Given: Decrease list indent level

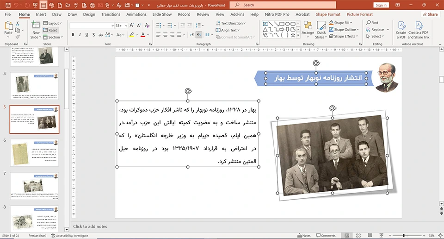Looking at the screenshot, I should pos(183,25).
